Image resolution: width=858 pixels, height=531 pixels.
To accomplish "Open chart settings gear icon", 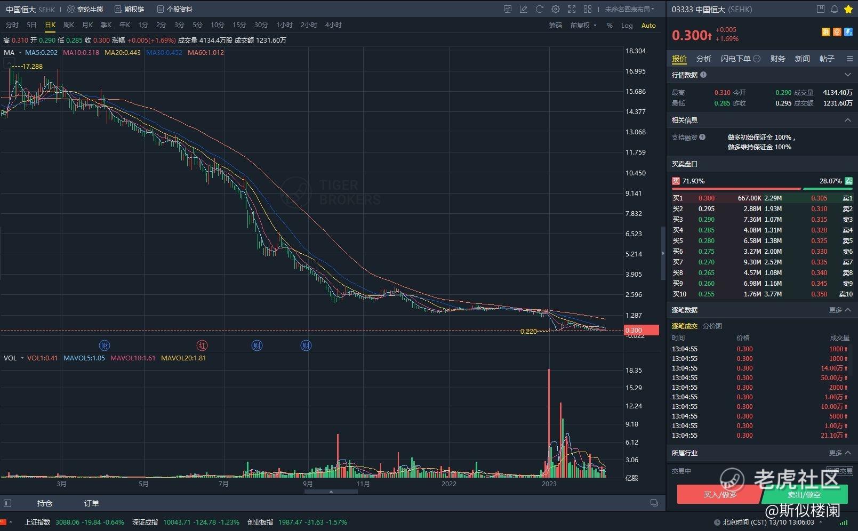I will tap(556, 9).
